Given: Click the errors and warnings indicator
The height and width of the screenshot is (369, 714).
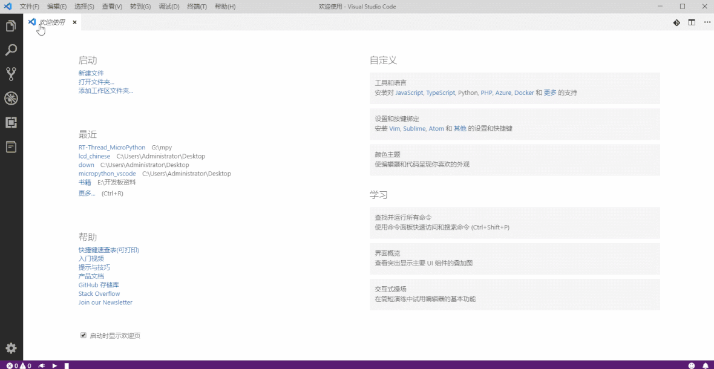Looking at the screenshot, I should tap(16, 365).
